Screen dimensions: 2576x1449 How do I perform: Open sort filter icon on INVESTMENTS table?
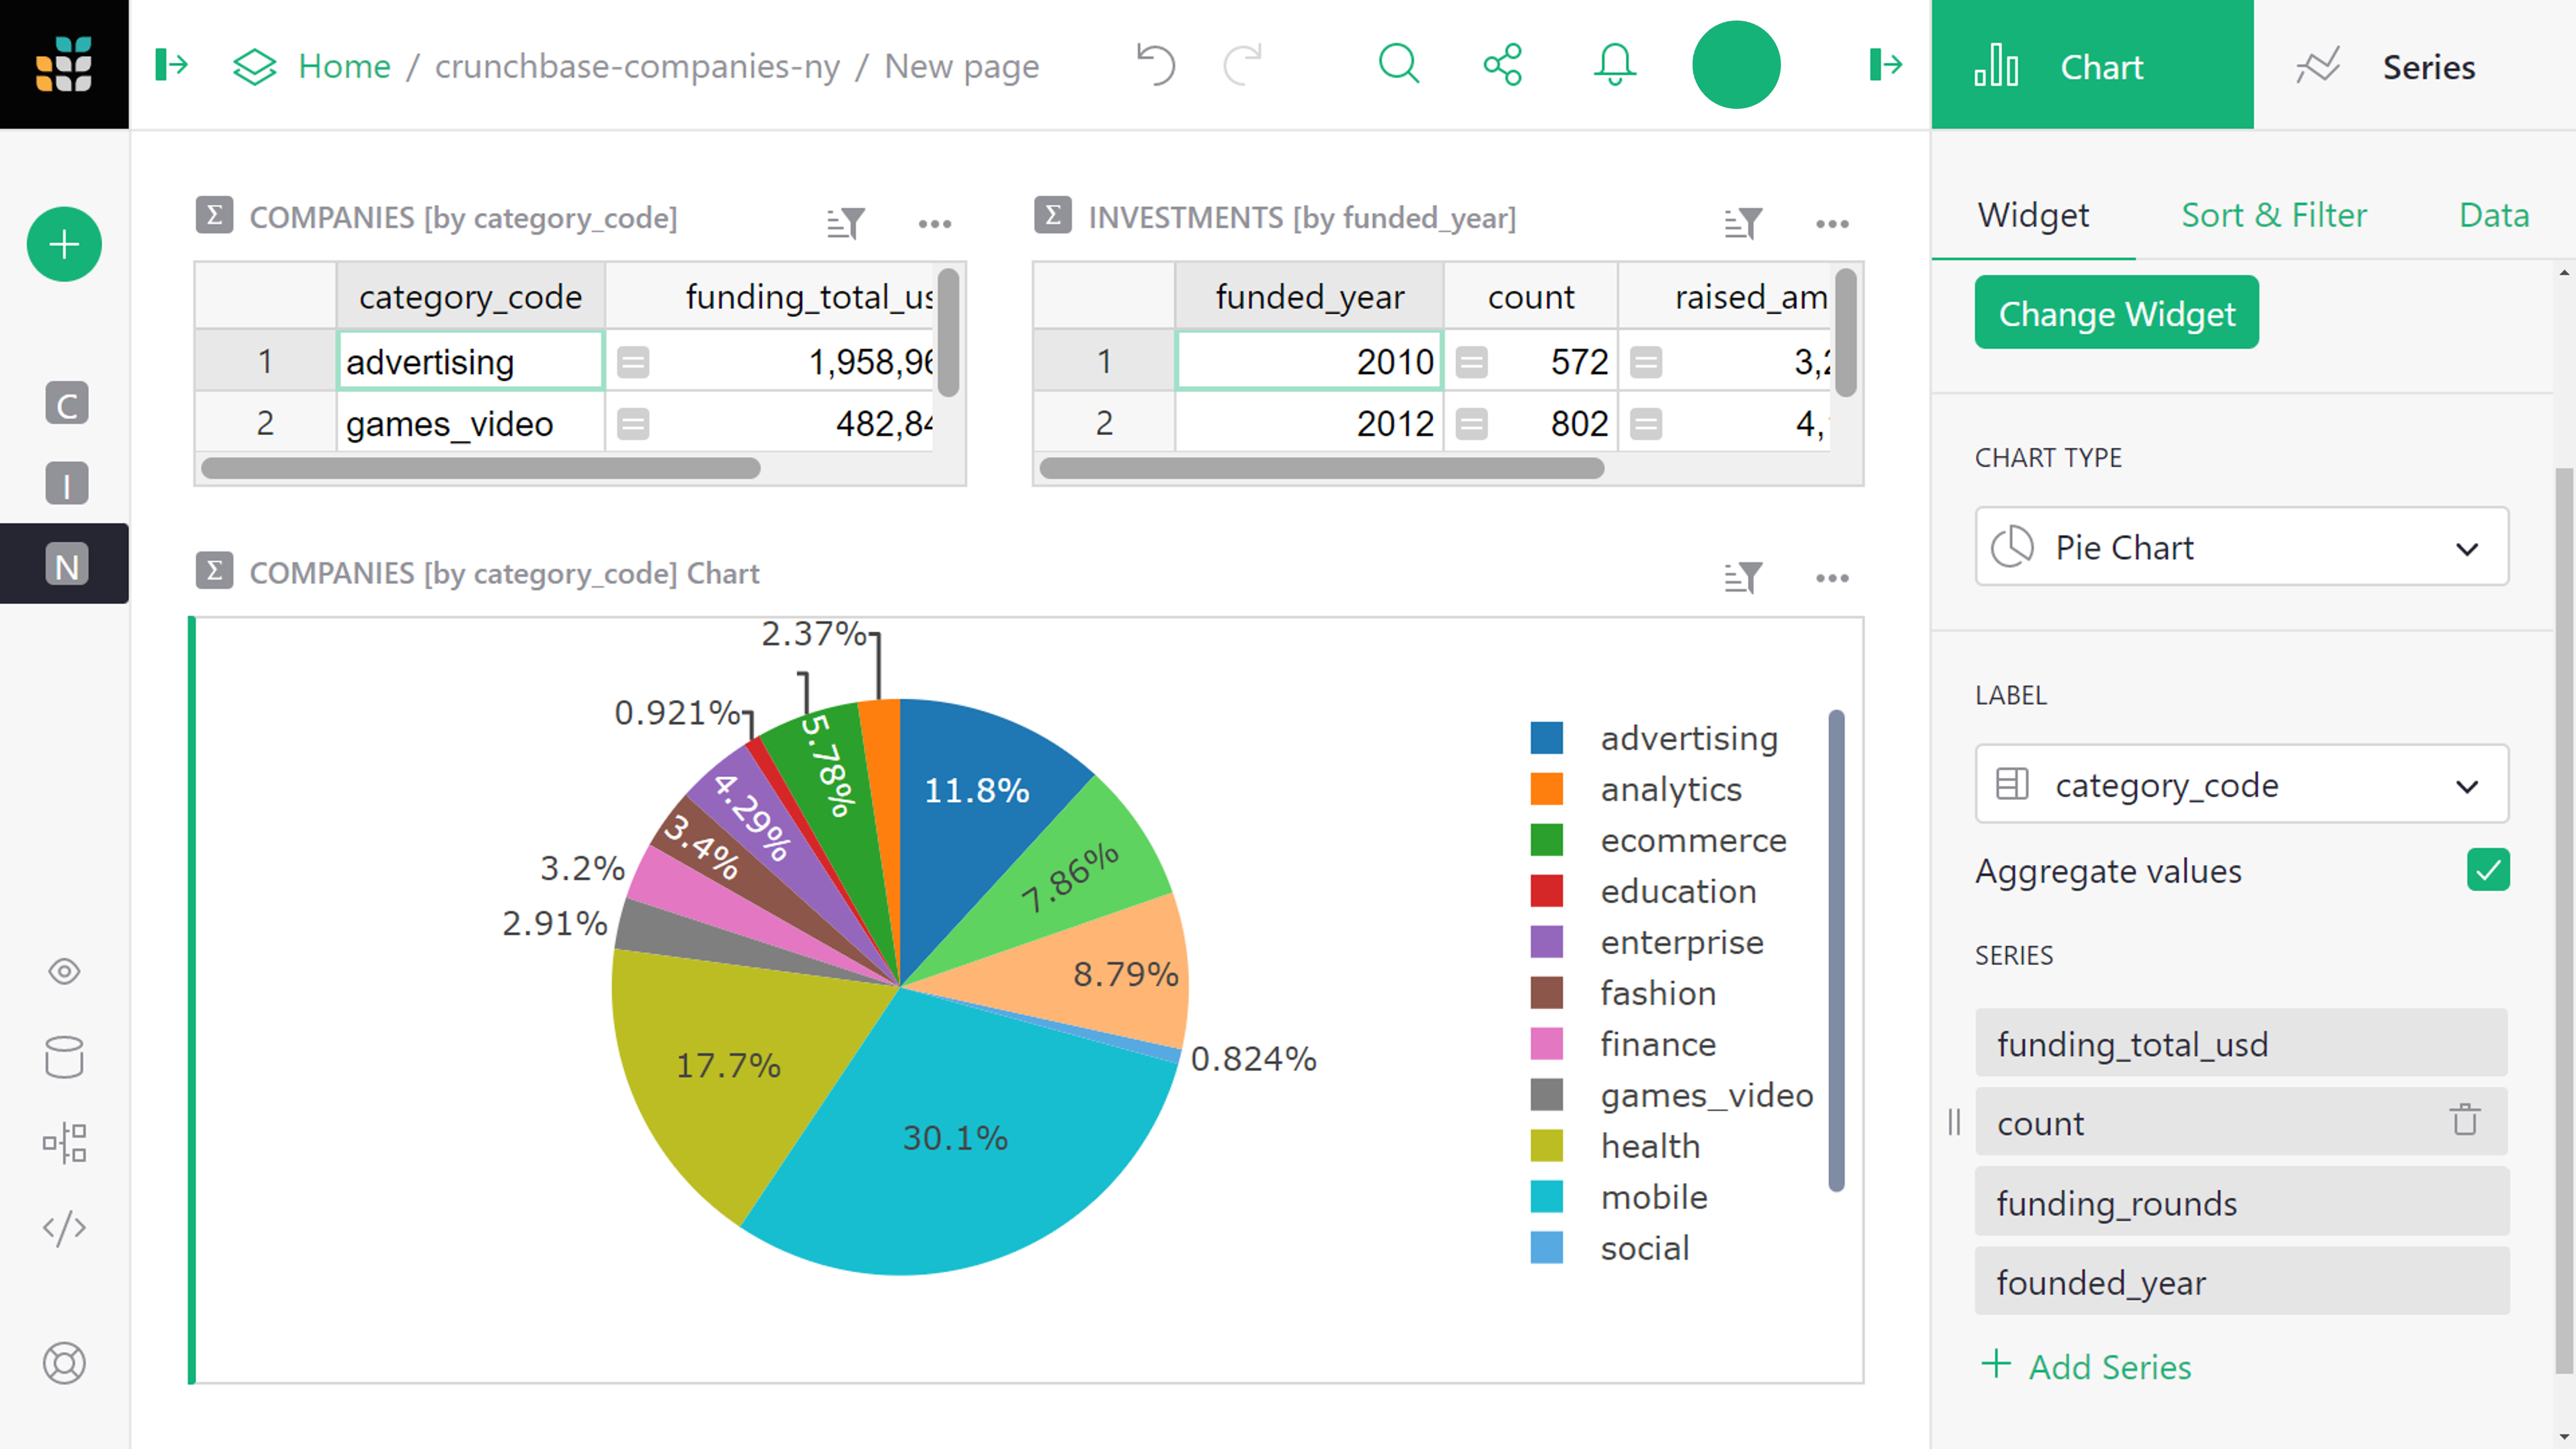pos(1742,222)
